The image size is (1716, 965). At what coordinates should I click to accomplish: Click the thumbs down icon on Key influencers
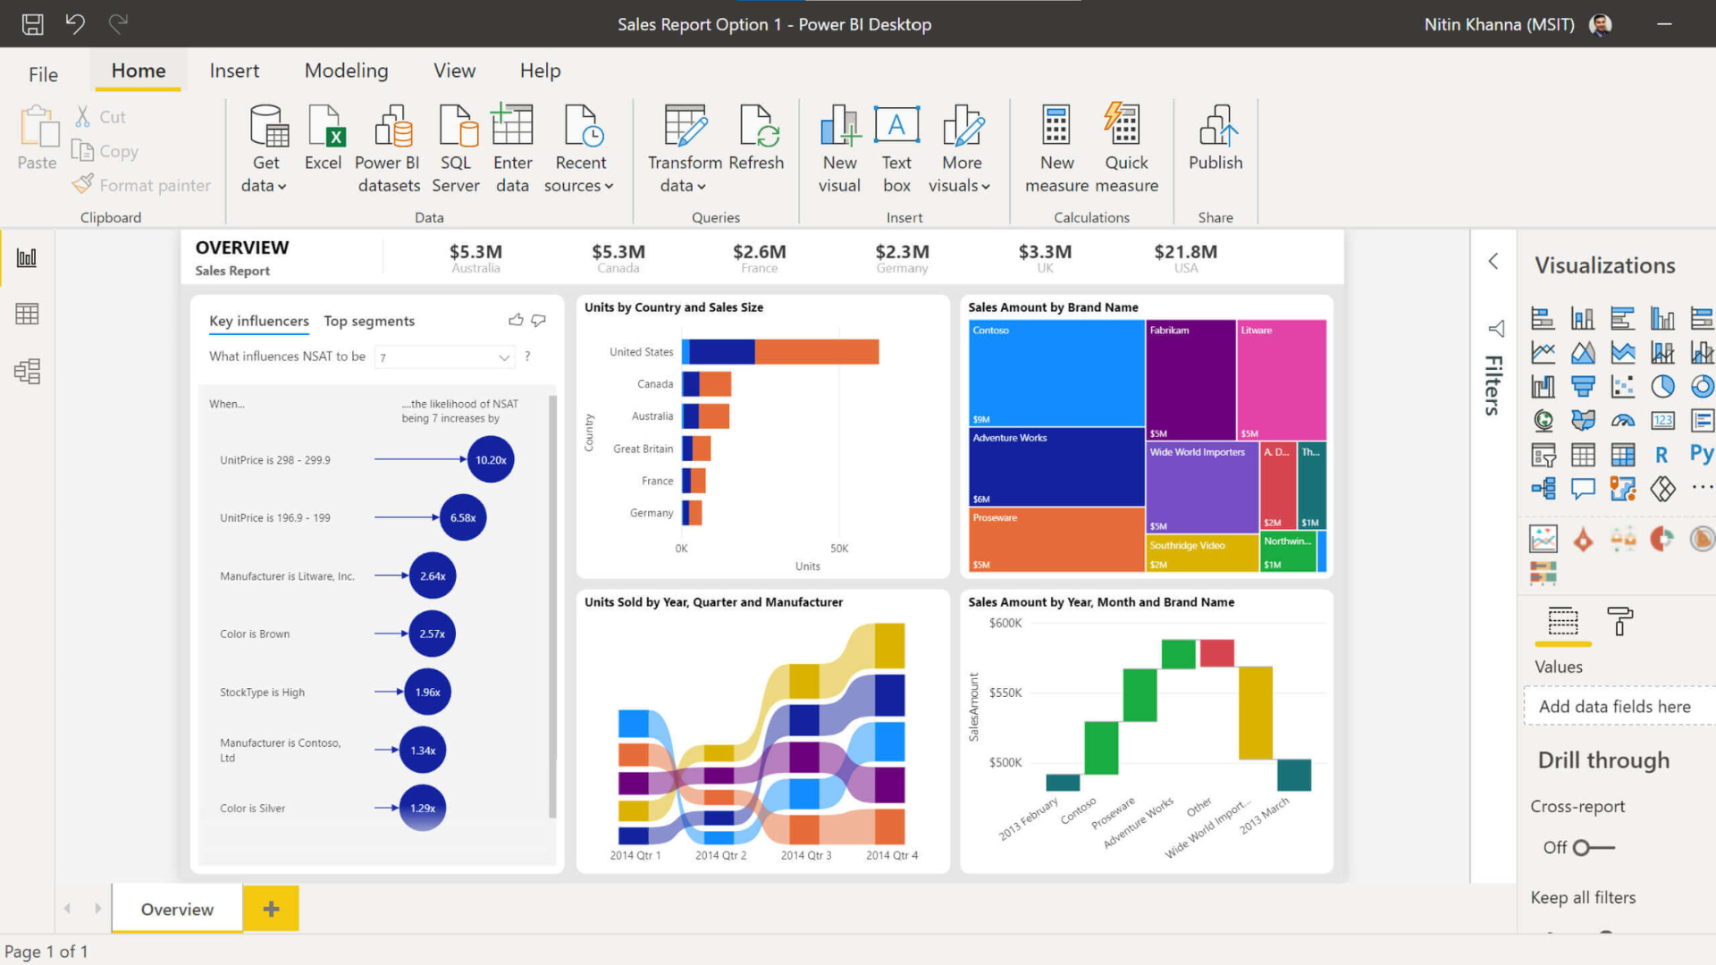(539, 319)
